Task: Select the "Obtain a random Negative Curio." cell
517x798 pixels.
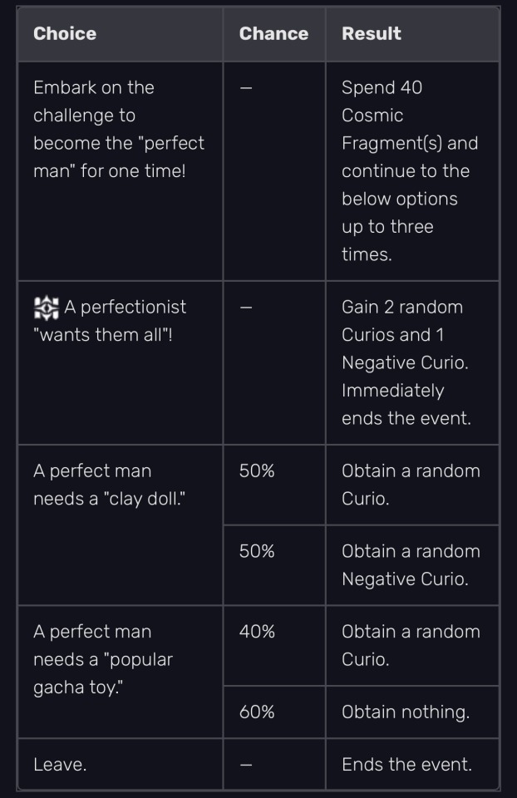Action: [x=411, y=565]
